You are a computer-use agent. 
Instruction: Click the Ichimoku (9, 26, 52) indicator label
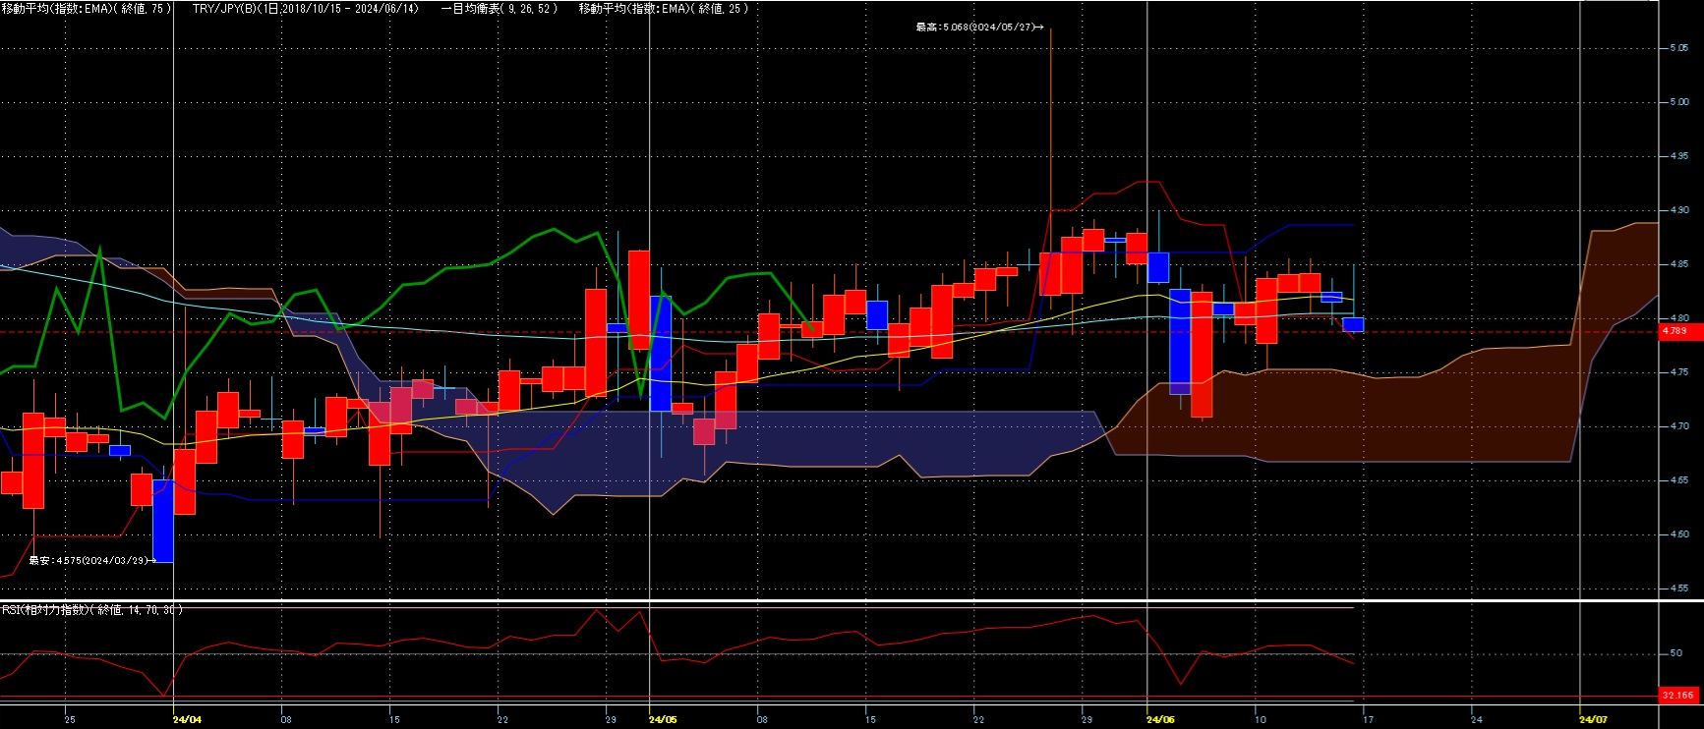click(x=499, y=8)
